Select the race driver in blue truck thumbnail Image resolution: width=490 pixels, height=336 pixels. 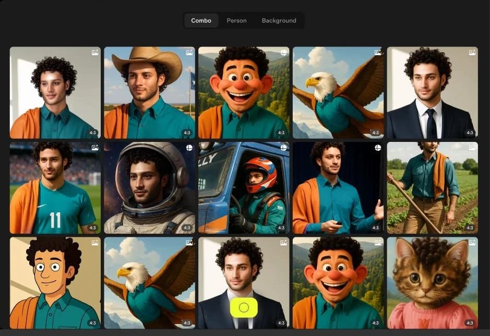244,188
